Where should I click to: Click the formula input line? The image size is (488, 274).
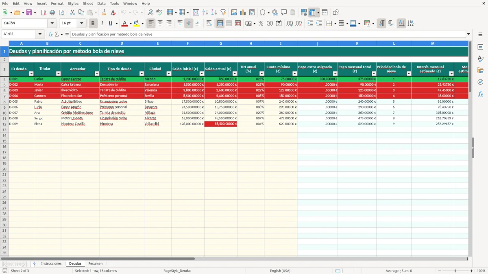(x=268, y=34)
